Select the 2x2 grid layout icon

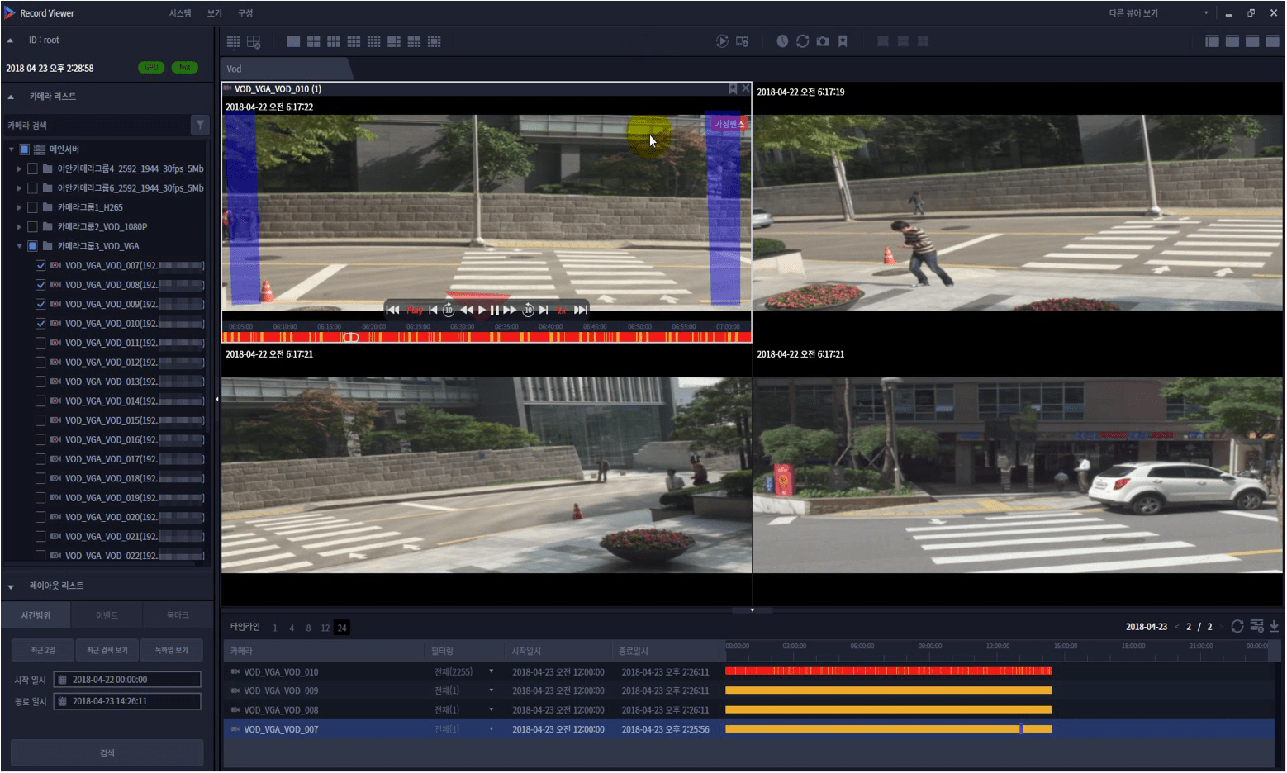tap(313, 41)
